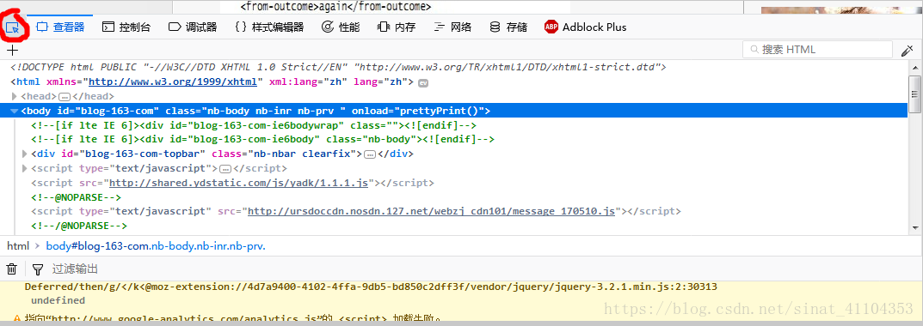Click html in the breadcrumb bar

click(18, 245)
